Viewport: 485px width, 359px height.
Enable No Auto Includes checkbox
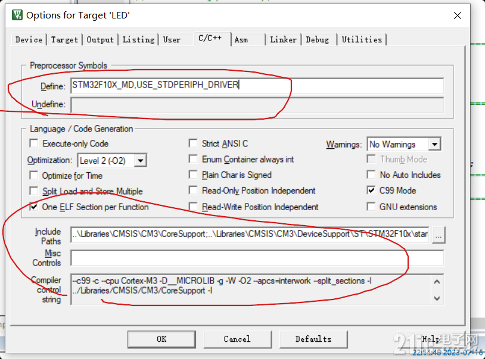tap(371, 174)
